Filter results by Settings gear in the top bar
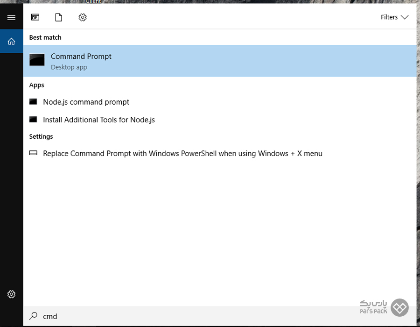 [x=83, y=17]
